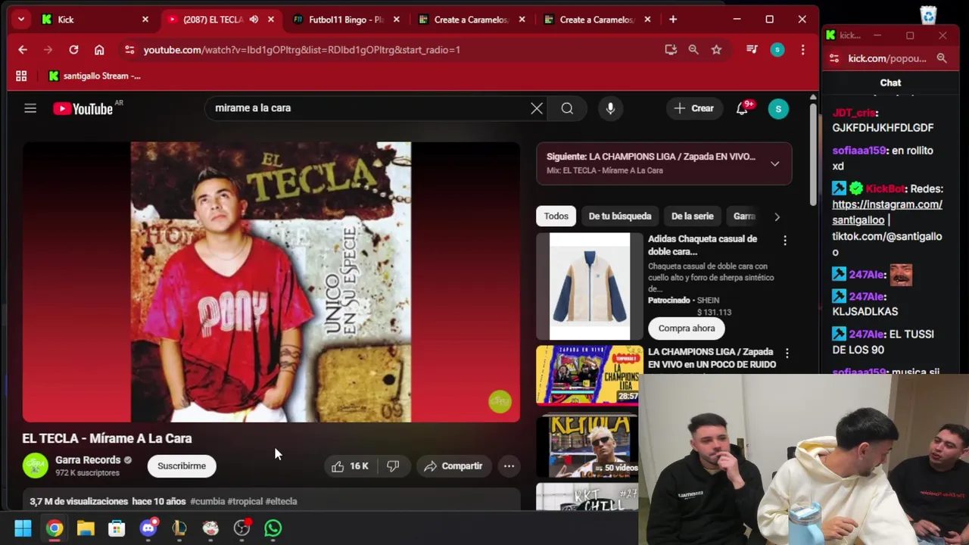Bookmark this page with star icon

(x=716, y=49)
